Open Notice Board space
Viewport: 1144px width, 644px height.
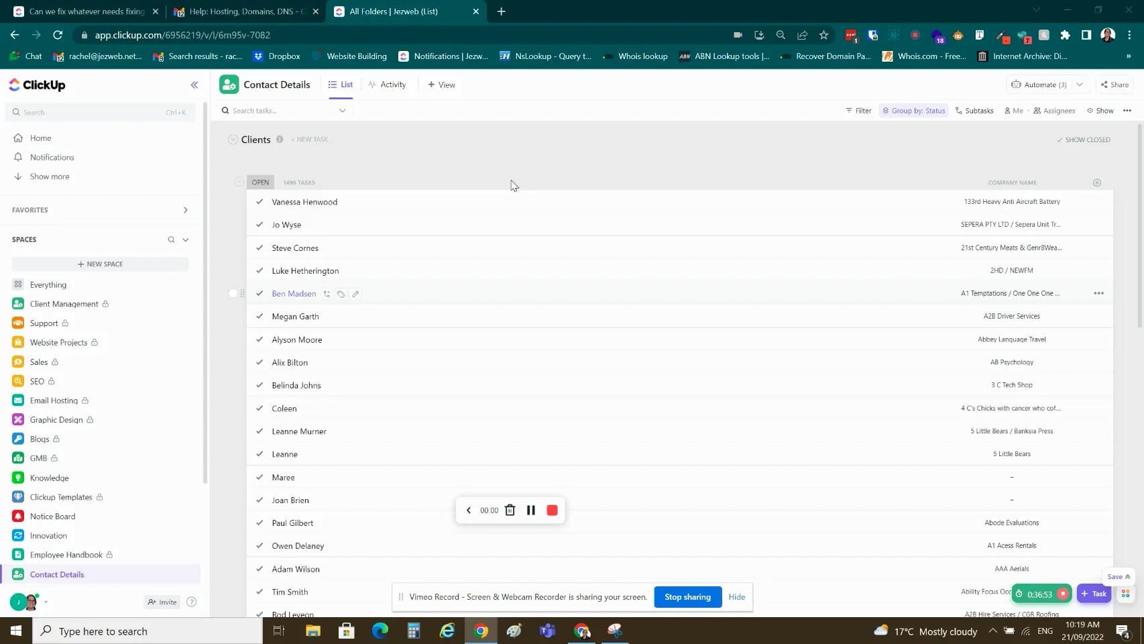52,517
